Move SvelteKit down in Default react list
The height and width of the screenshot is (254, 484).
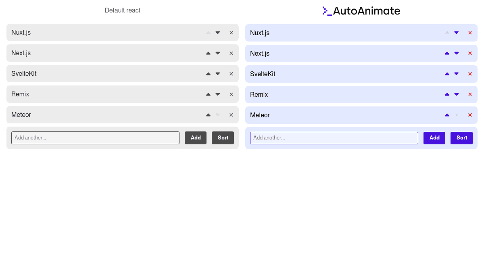[218, 74]
